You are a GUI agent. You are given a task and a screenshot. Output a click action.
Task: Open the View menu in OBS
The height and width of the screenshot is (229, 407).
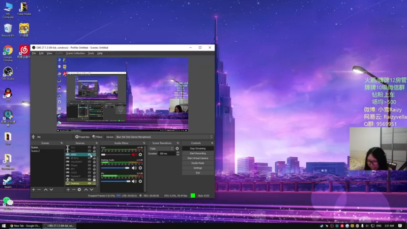coord(49,53)
